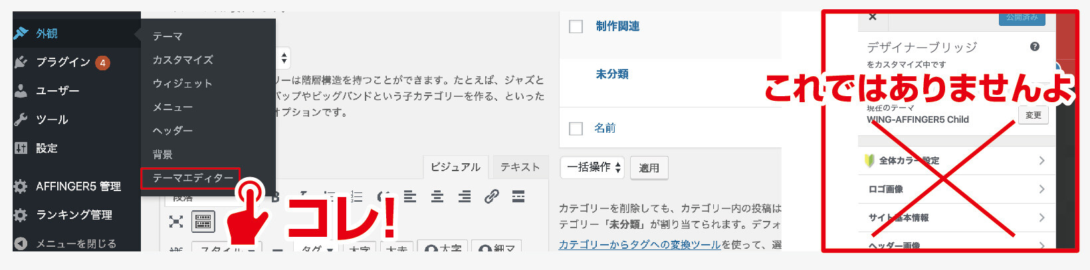Select テーマエディター from the submenu
Image resolution: width=1090 pixels, height=270 pixels.
click(x=192, y=178)
